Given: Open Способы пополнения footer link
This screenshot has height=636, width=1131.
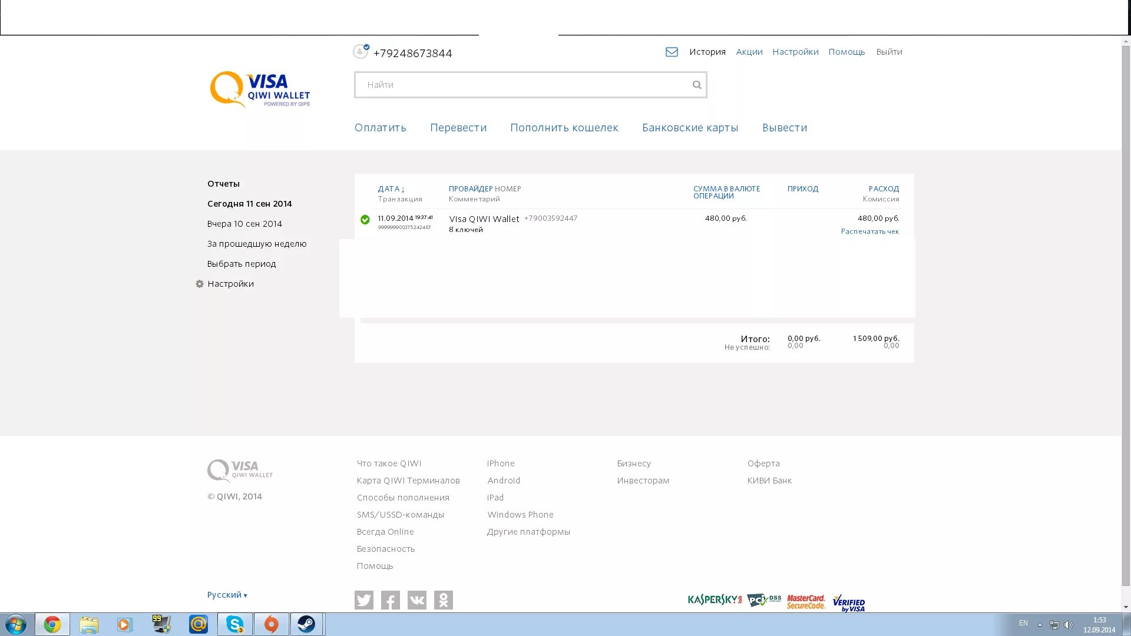Looking at the screenshot, I should point(403,498).
